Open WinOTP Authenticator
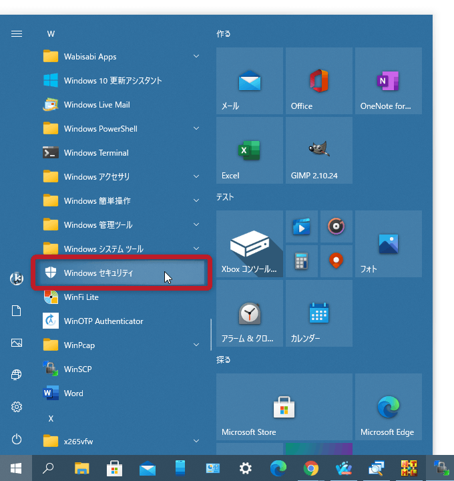Image resolution: width=454 pixels, height=481 pixels. (x=120, y=321)
